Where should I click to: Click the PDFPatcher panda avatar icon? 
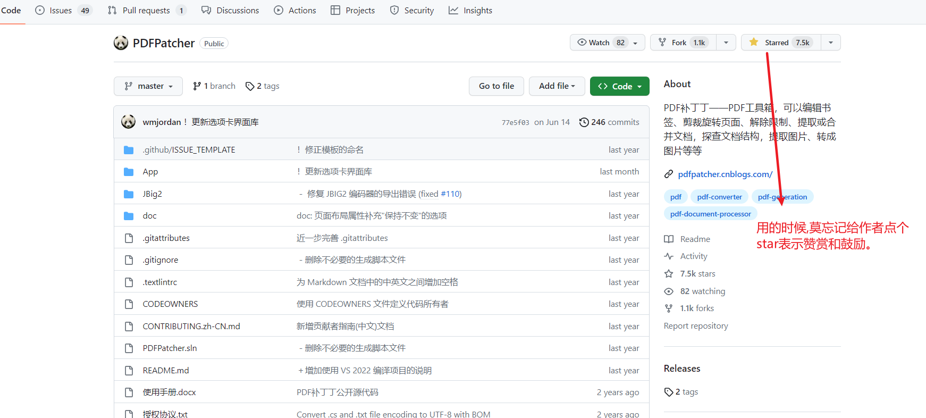[x=121, y=43]
